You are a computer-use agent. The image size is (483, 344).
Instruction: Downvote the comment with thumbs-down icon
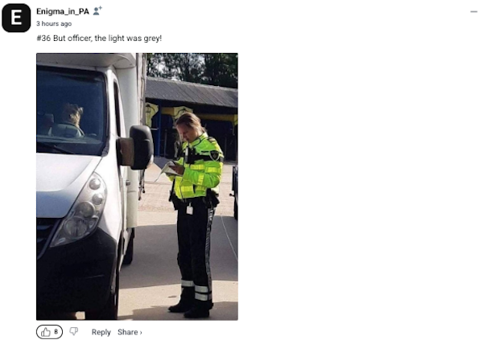[73, 331]
